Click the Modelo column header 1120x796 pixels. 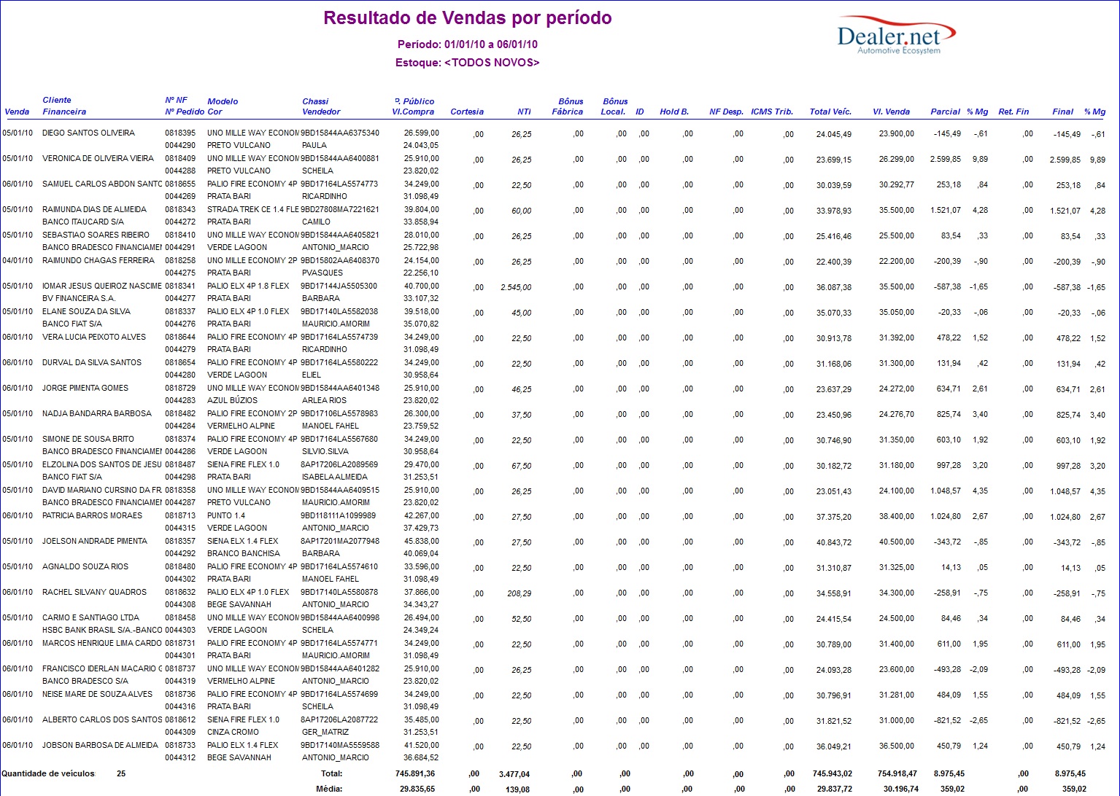click(x=223, y=102)
